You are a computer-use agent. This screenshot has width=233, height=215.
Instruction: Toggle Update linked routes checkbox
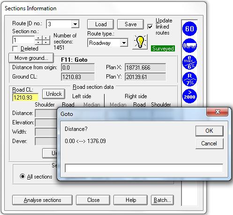[x=150, y=27]
